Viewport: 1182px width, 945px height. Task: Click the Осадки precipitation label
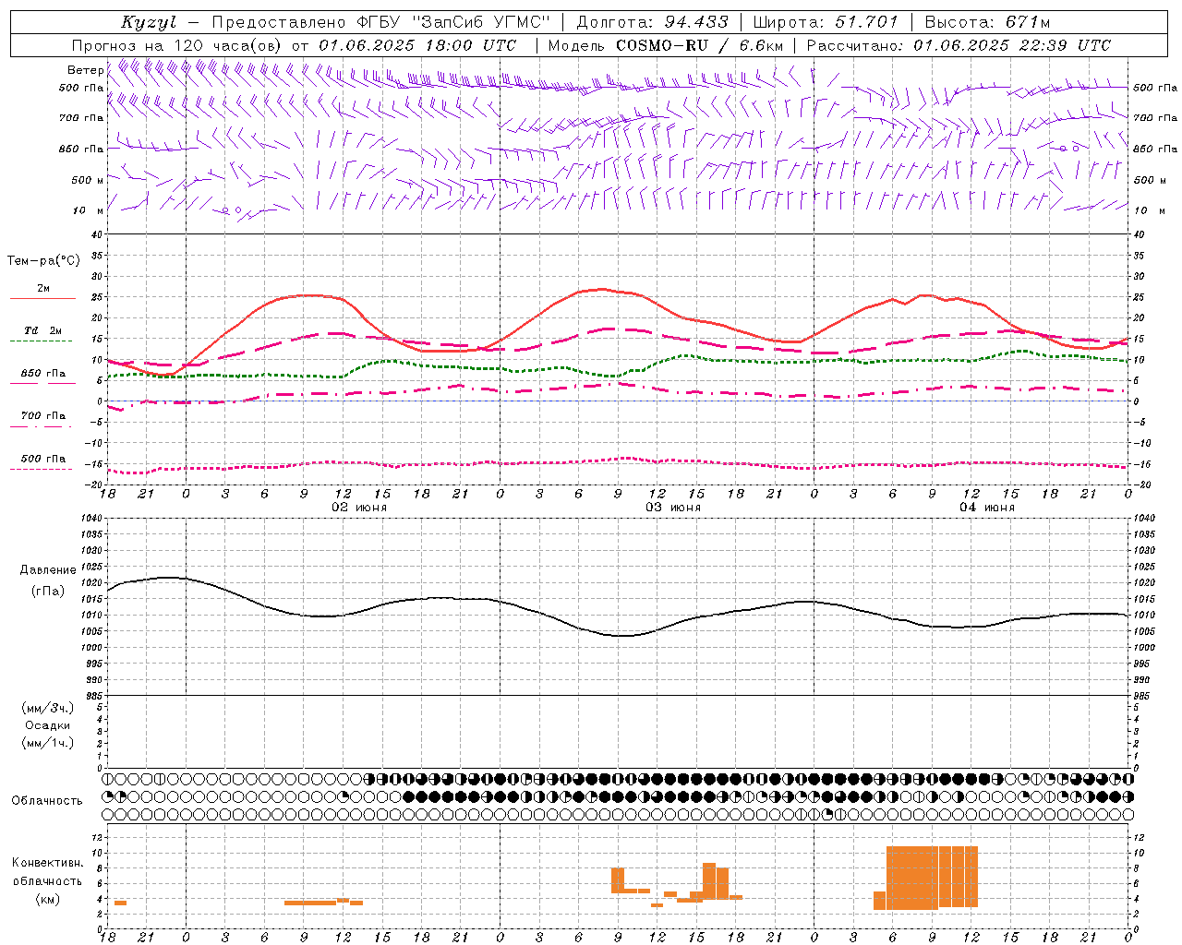tap(48, 725)
